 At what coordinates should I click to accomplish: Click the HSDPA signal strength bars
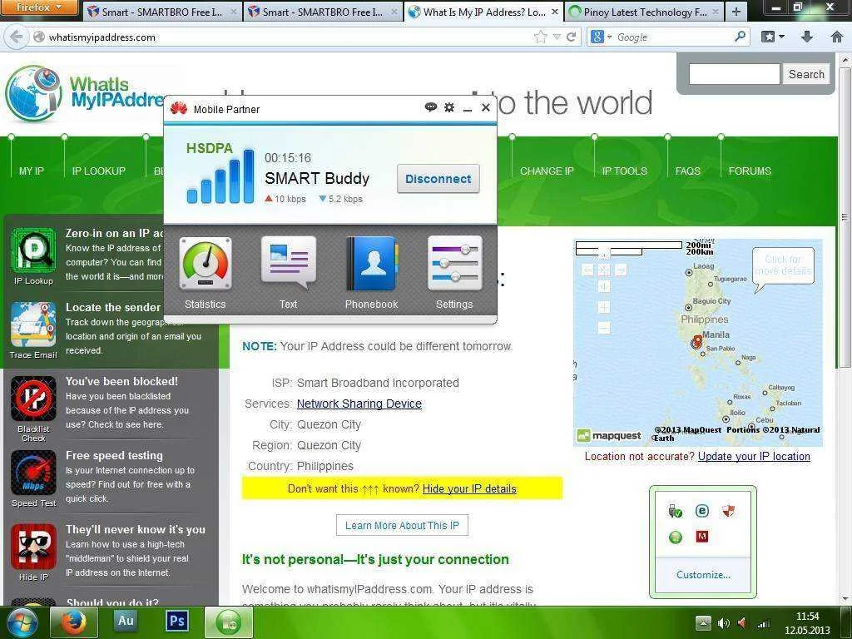click(x=220, y=176)
